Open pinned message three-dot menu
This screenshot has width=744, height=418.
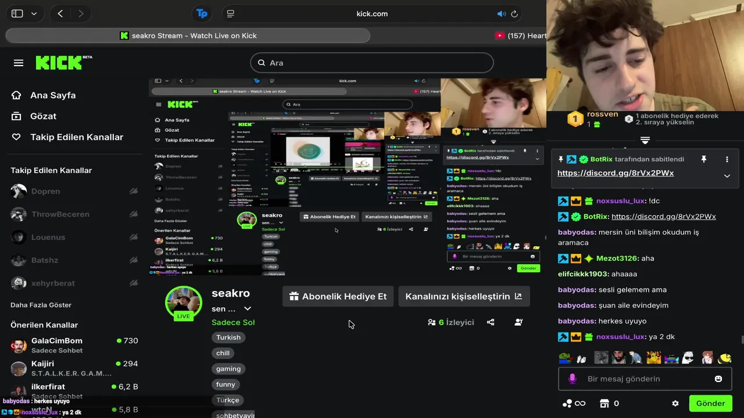click(x=727, y=159)
